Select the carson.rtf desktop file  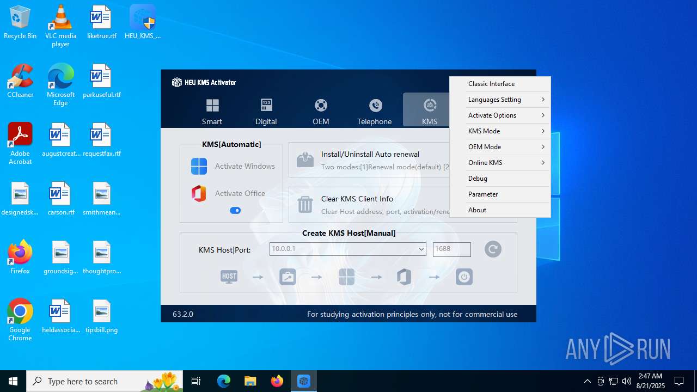(60, 199)
